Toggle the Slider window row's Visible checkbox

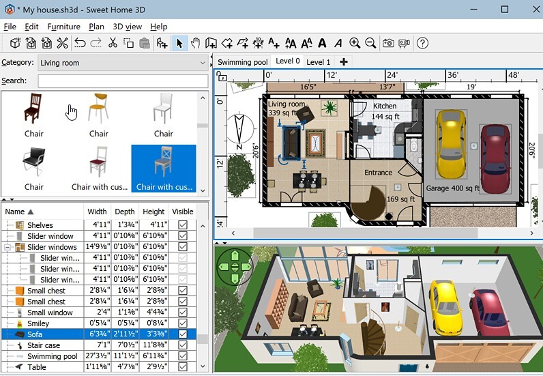[x=183, y=235]
